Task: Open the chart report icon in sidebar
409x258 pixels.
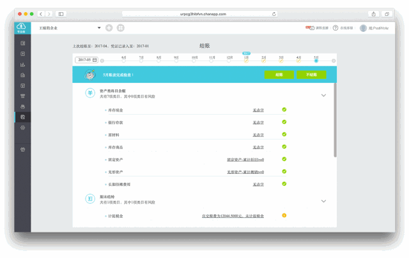Action: click(23, 64)
